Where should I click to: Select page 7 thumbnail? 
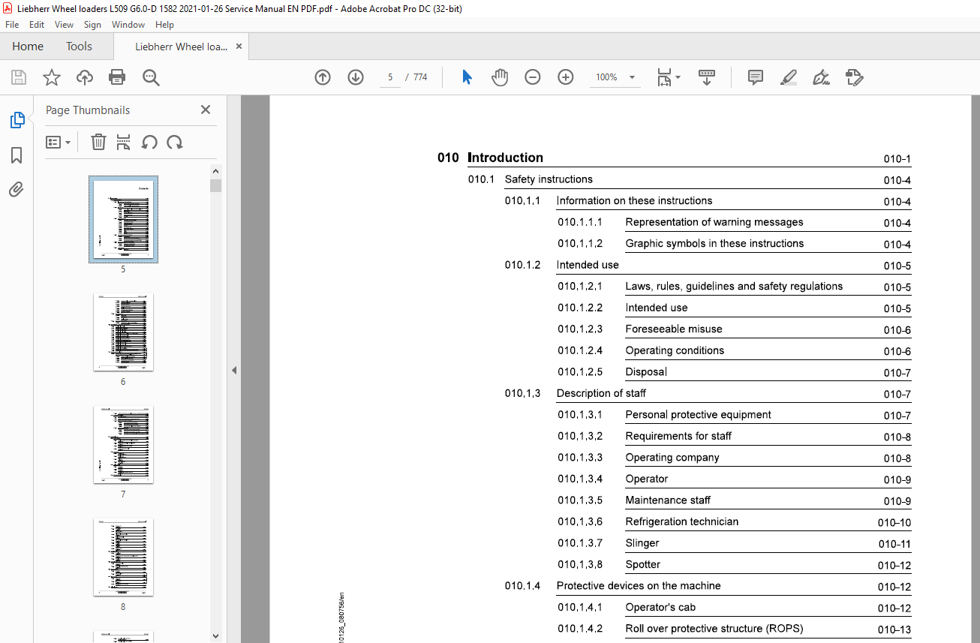(123, 445)
